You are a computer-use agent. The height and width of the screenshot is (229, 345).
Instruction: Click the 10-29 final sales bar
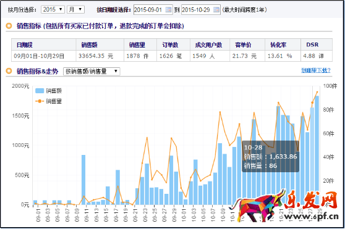click(317, 150)
